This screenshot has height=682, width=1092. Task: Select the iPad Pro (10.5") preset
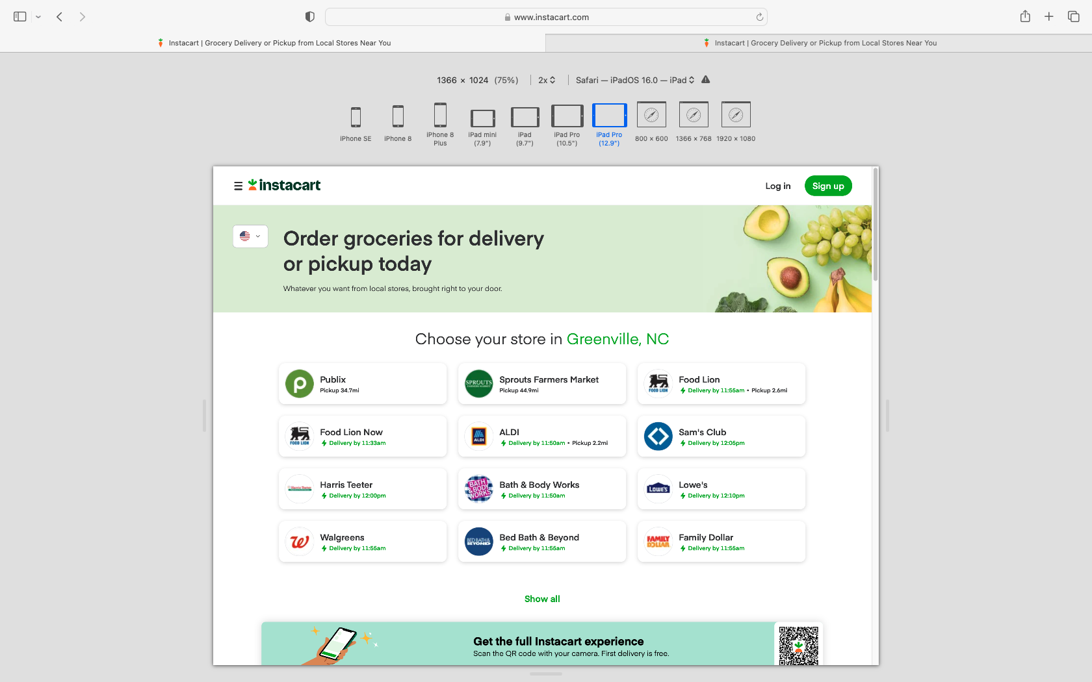(567, 125)
